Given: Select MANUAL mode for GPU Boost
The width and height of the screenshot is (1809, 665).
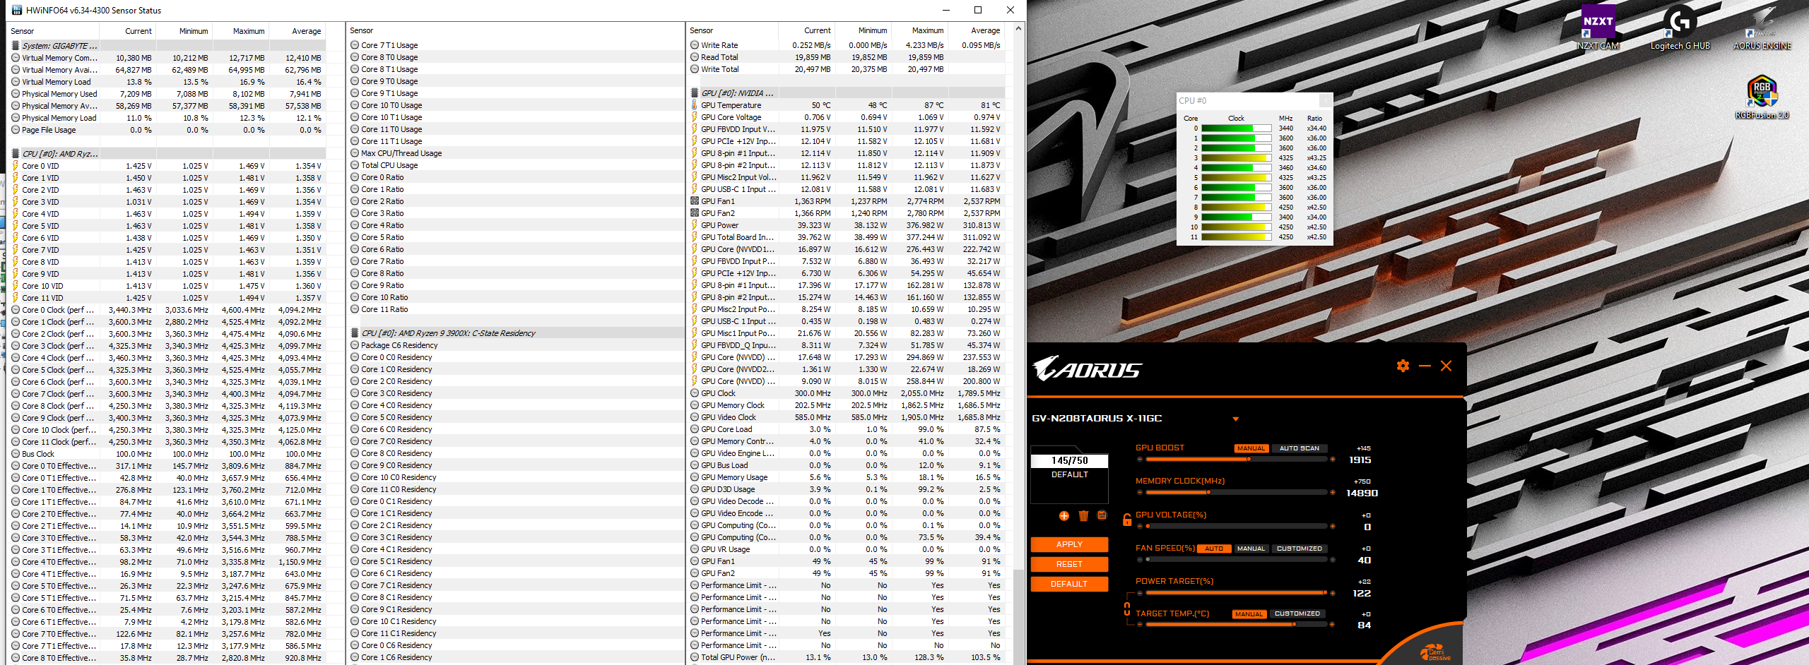Looking at the screenshot, I should (1251, 448).
